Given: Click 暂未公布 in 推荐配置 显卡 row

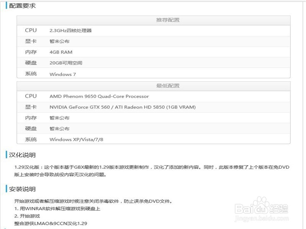Looking at the screenshot, I should point(60,41).
